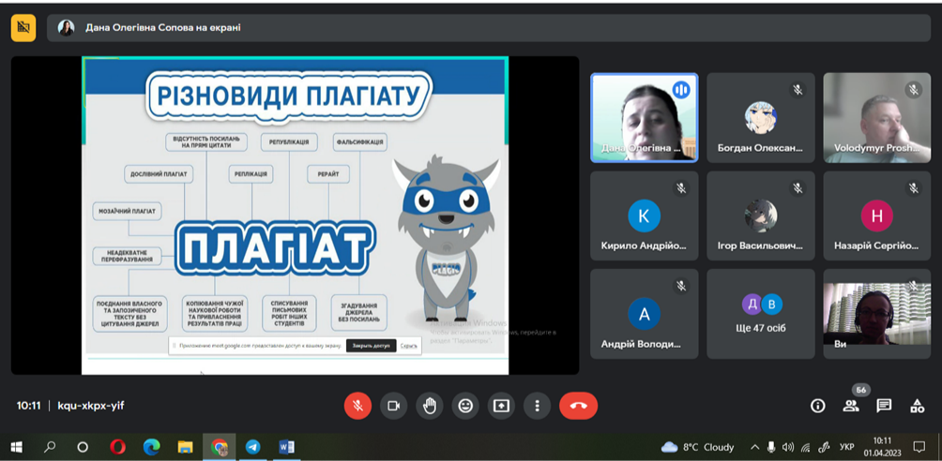Select Volodymyr Prosh participant video tile

tap(877, 118)
